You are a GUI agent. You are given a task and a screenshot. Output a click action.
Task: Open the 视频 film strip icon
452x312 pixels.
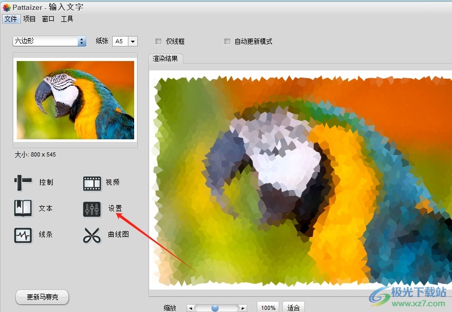(92, 184)
